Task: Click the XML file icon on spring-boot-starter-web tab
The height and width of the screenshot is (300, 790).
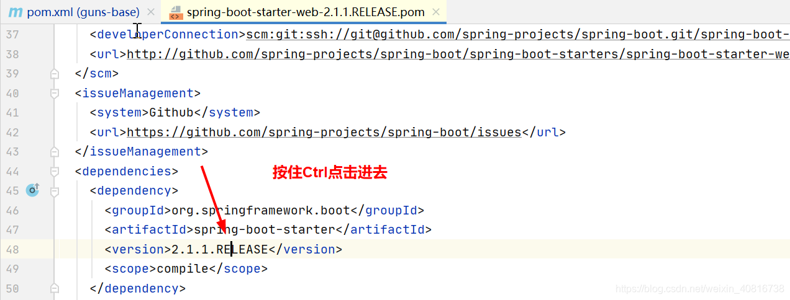Action: point(176,12)
